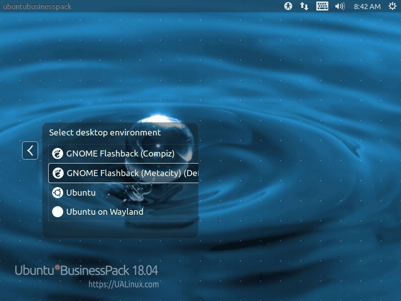Viewport: 401px width, 301px height.
Task: Go back using the left chevron button
Action: point(30,150)
